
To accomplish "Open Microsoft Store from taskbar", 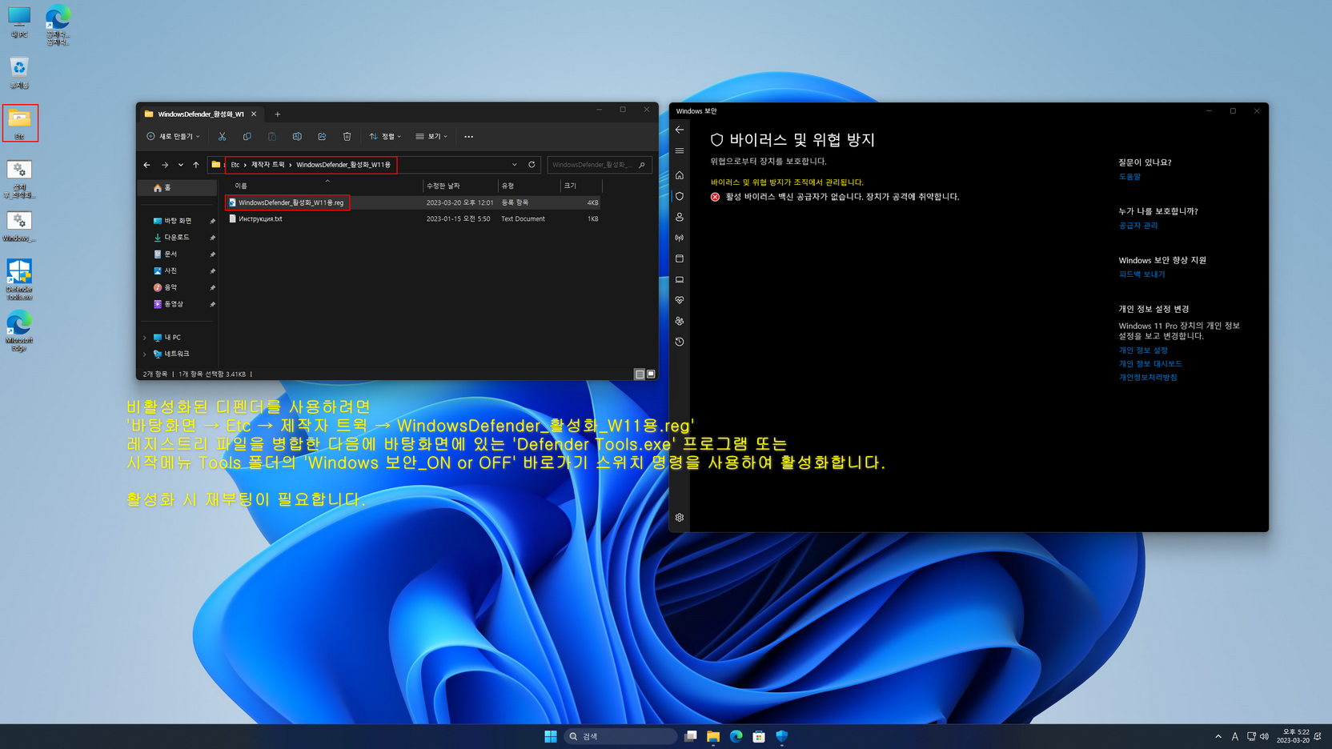I will tap(759, 736).
